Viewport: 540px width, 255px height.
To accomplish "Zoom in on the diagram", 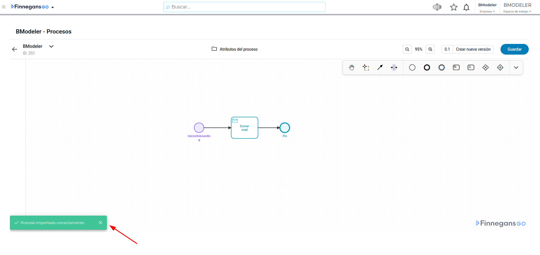I will (430, 49).
